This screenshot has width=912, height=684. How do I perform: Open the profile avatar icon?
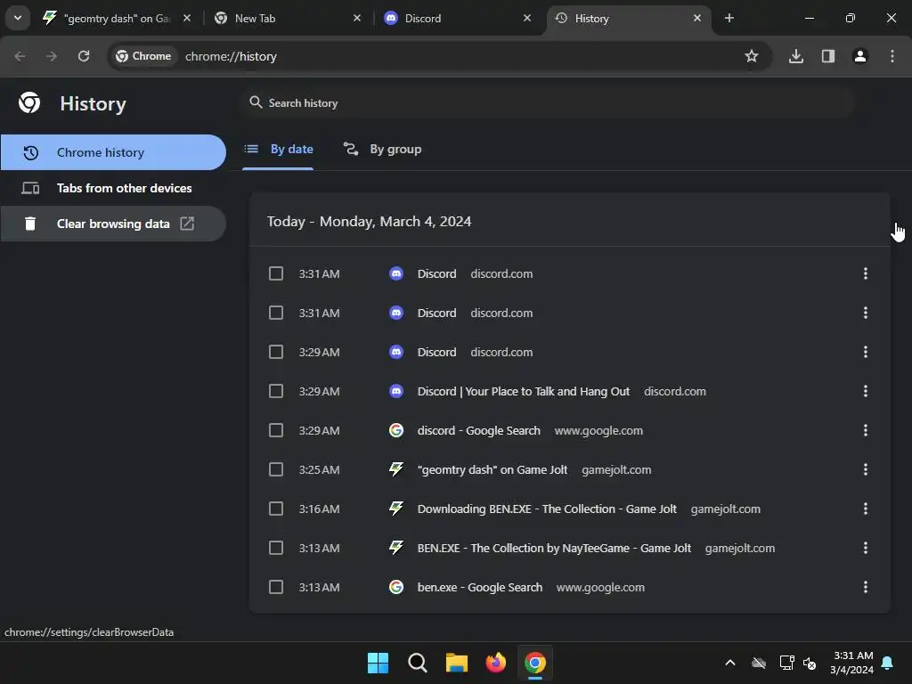click(x=860, y=56)
